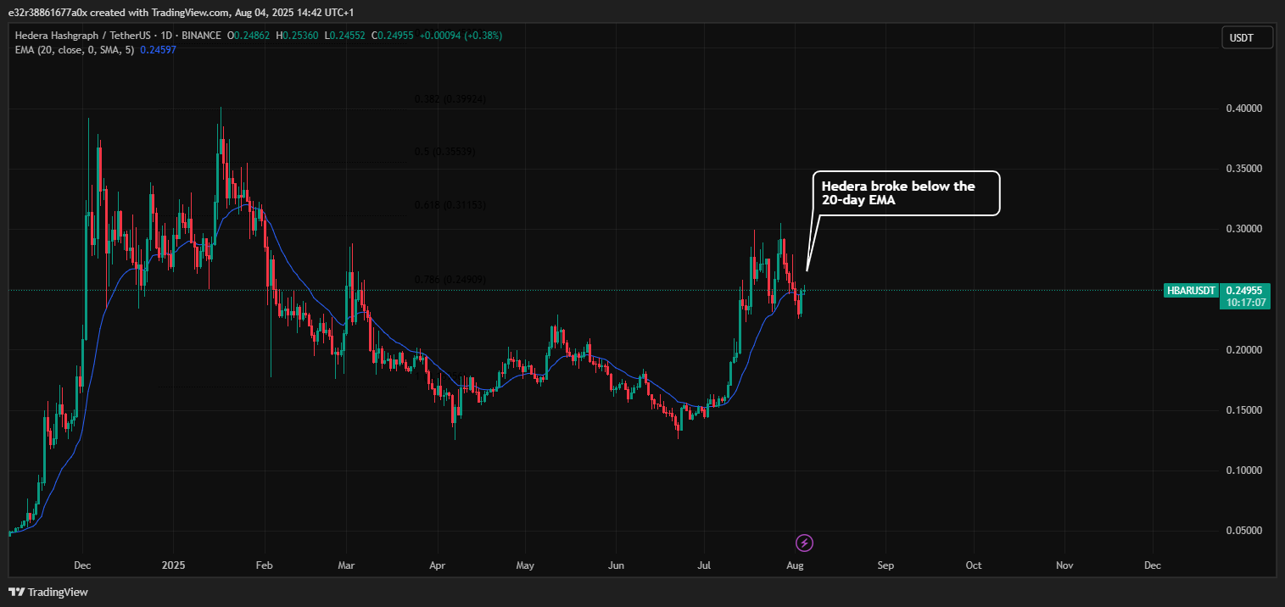Click the Nov label on time axis
This screenshot has height=607, width=1285.
[1064, 565]
